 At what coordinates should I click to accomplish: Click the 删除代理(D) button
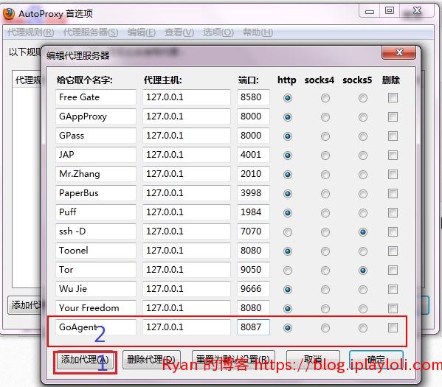(151, 360)
